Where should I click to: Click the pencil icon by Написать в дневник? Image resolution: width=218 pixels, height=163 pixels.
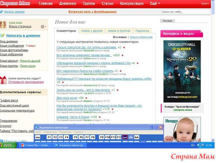pos(2,35)
